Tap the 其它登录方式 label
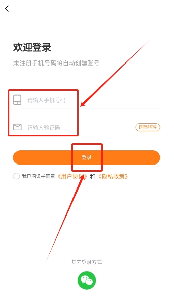This screenshot has height=303, width=174. coord(87,262)
